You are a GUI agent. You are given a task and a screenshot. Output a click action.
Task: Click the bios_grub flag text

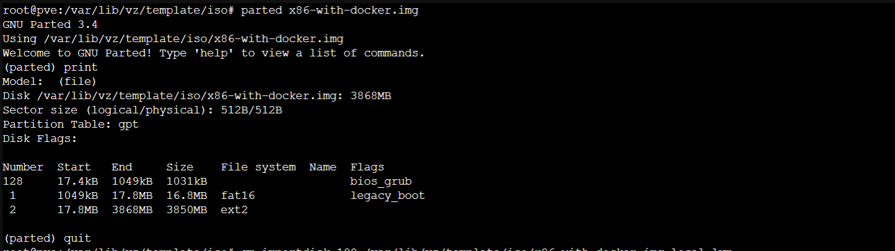(381, 182)
